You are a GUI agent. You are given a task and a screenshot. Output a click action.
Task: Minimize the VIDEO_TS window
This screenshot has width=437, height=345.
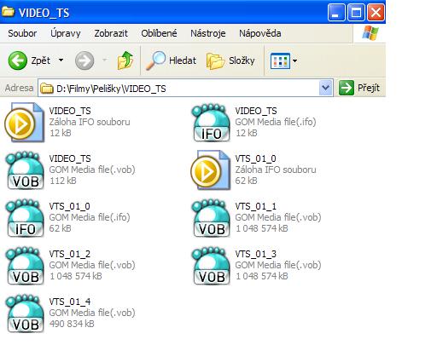click(336, 13)
